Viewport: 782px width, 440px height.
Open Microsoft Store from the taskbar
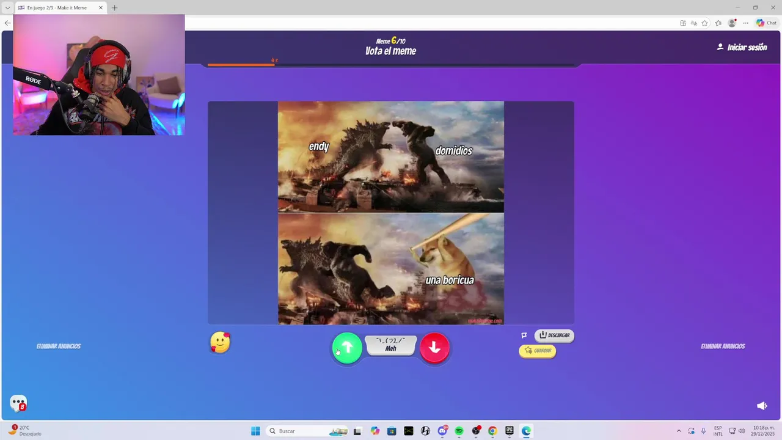[392, 431]
